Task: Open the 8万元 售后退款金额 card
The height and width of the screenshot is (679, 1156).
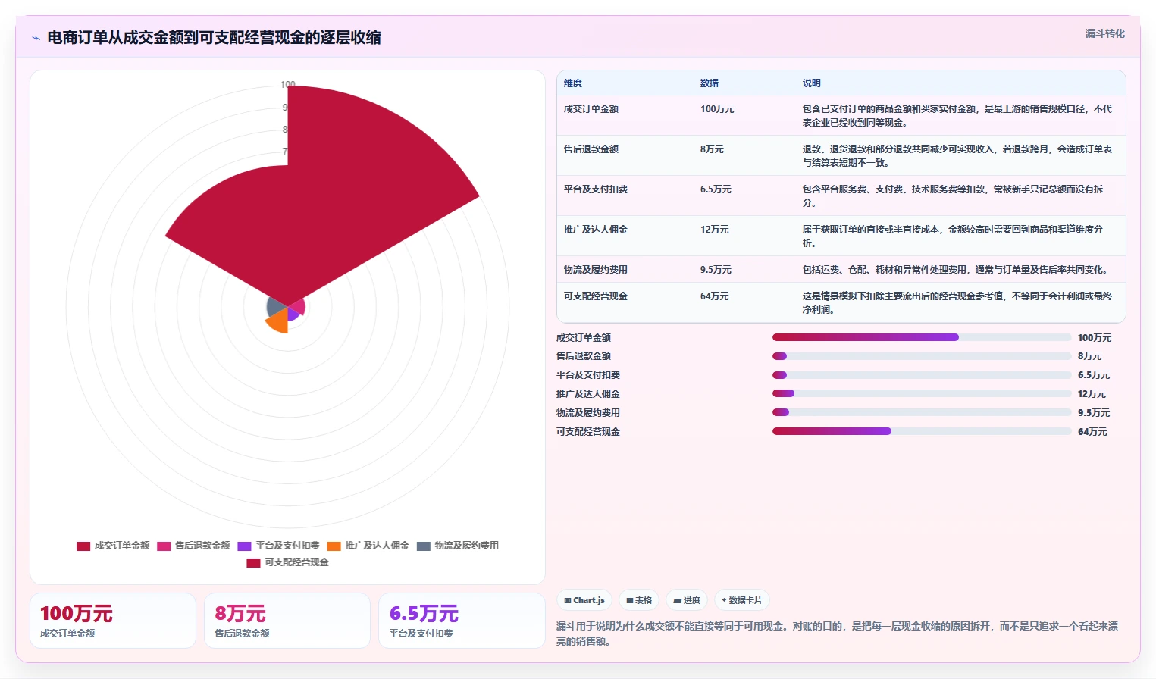Action: pyautogui.click(x=287, y=621)
